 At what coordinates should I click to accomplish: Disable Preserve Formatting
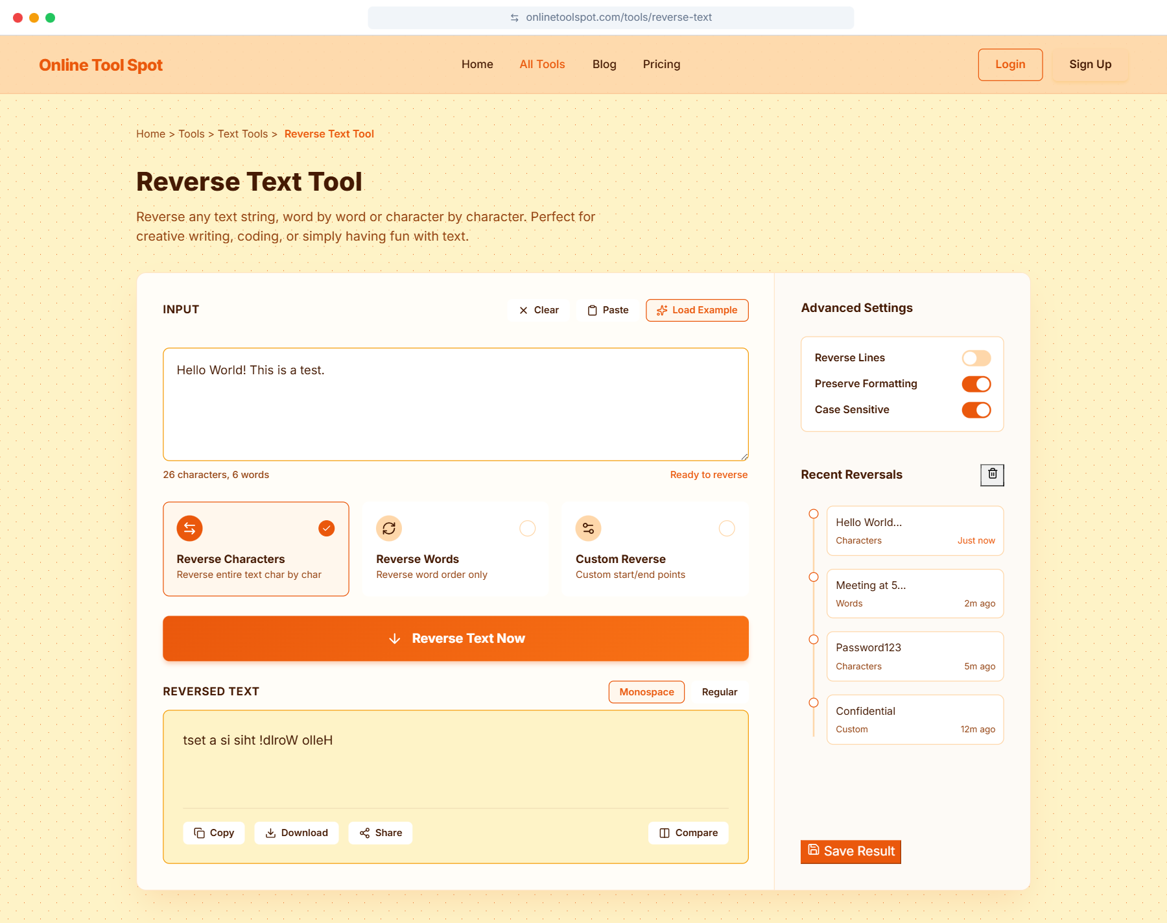(x=976, y=383)
